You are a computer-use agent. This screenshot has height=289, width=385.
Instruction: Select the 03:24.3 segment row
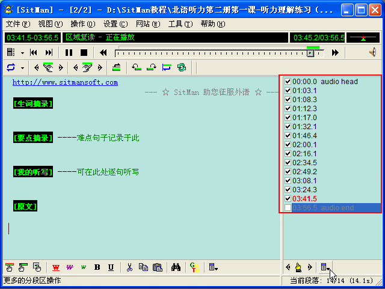tap(332, 190)
